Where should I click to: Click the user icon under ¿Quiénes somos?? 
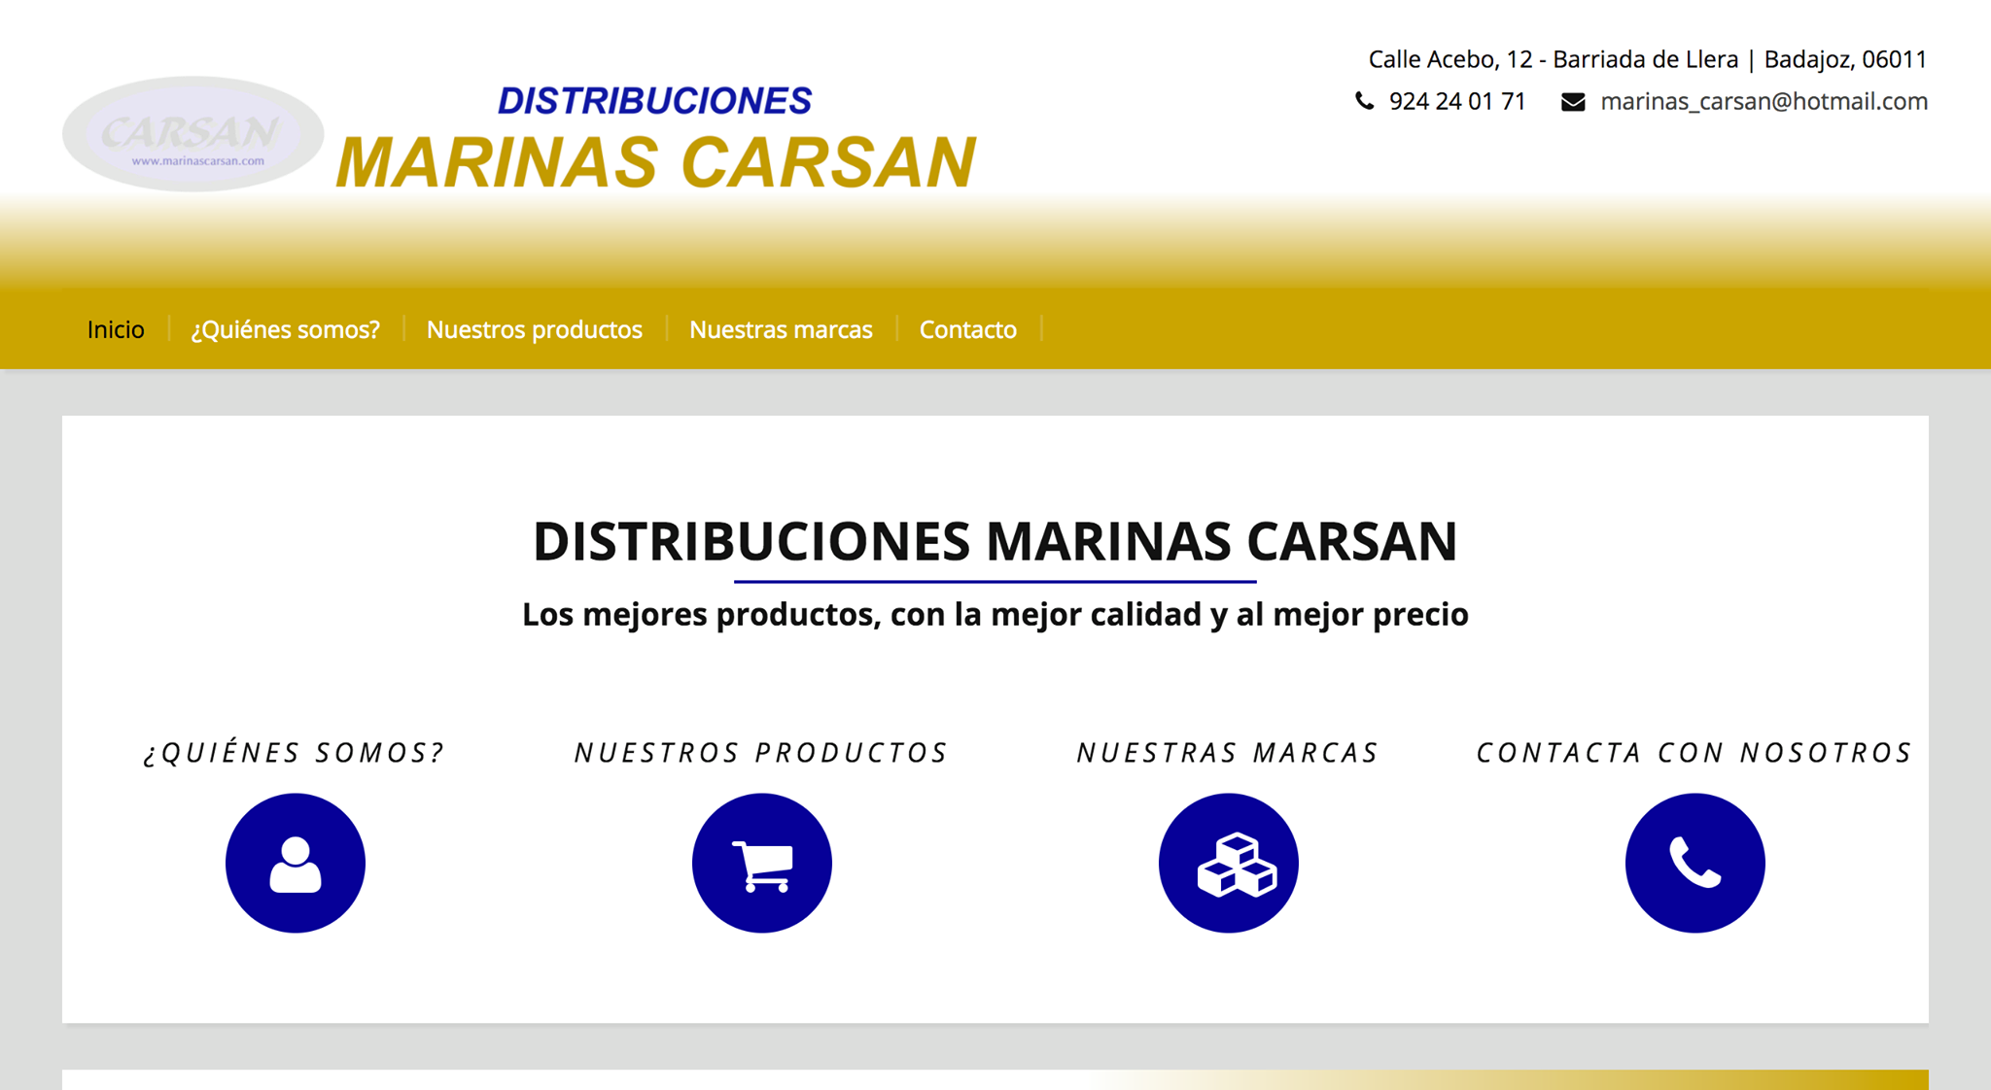(295, 863)
